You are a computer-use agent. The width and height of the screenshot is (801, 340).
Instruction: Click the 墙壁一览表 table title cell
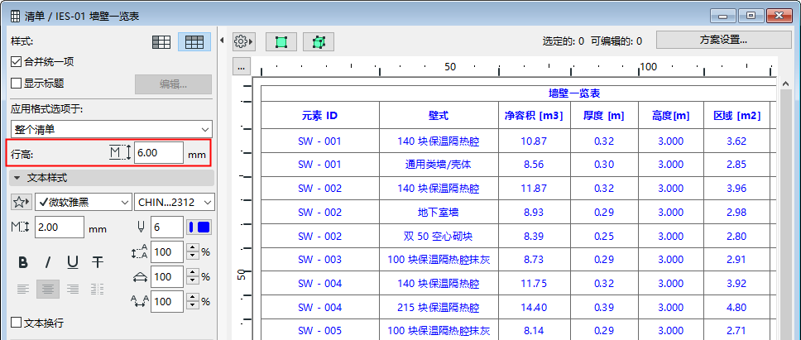point(519,94)
